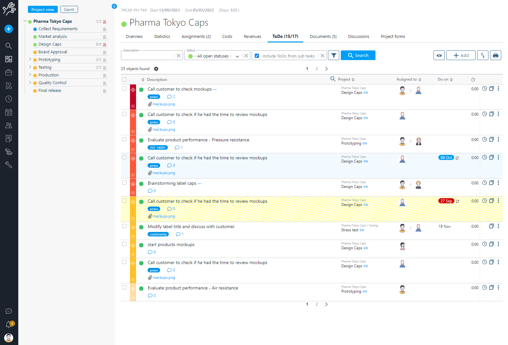The width and height of the screenshot is (508, 345).
Task: Click the red 27 Sep date badge
Action: (446, 201)
